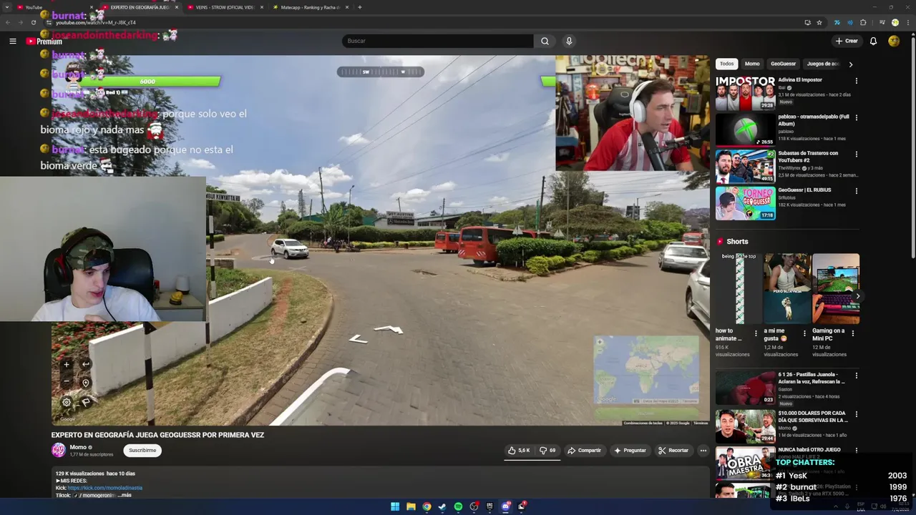916x515 pixels.
Task: Open the media control toolbar icon
Action: (882, 22)
